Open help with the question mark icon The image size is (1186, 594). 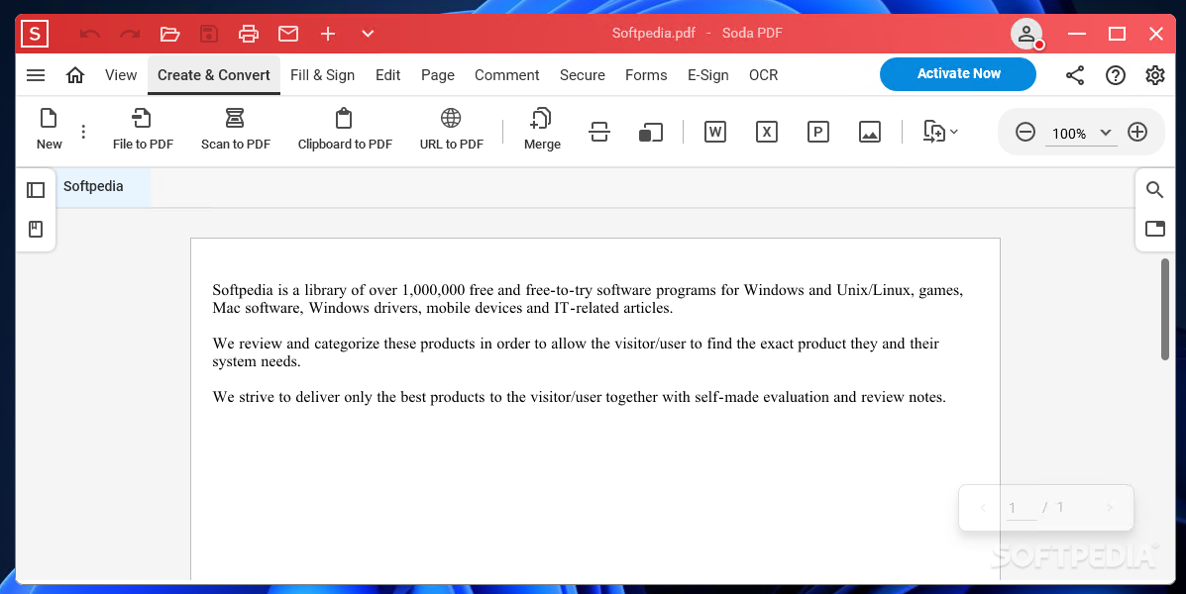point(1115,75)
